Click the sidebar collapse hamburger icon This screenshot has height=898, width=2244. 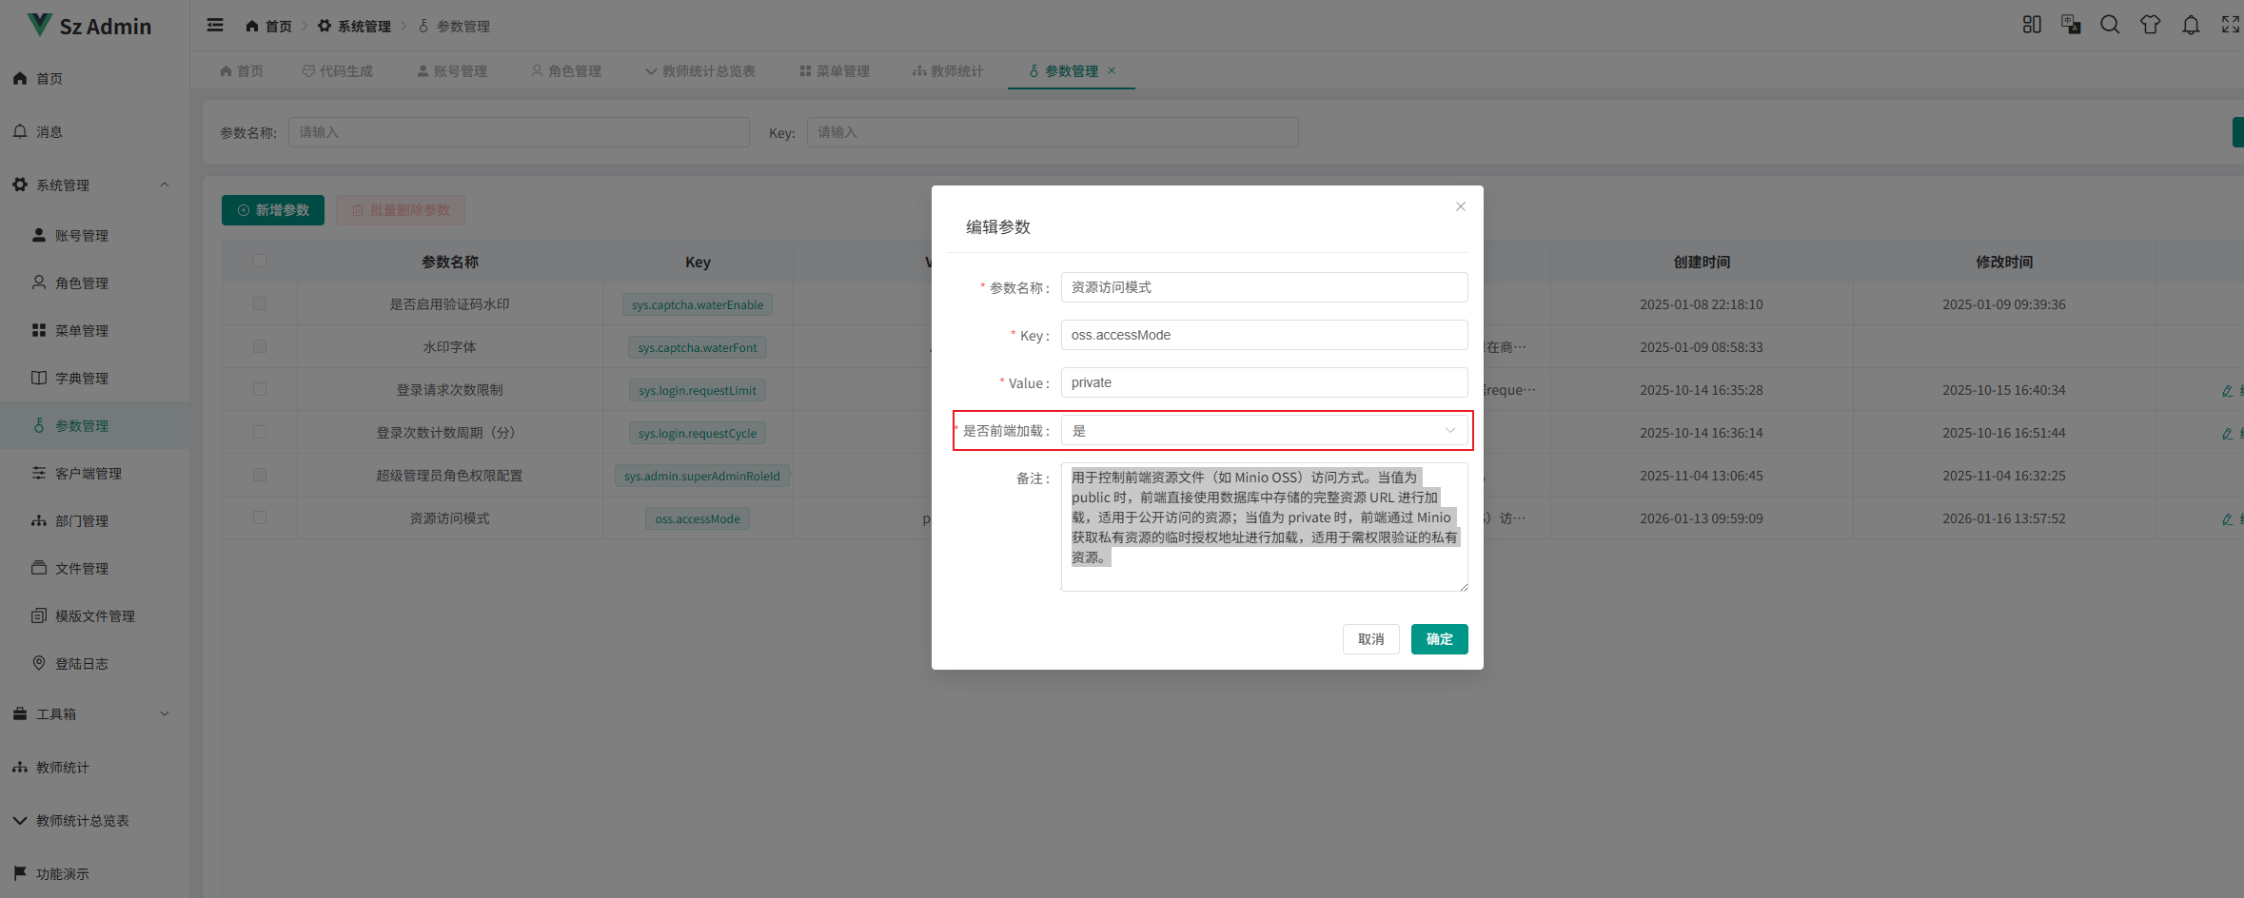click(215, 26)
